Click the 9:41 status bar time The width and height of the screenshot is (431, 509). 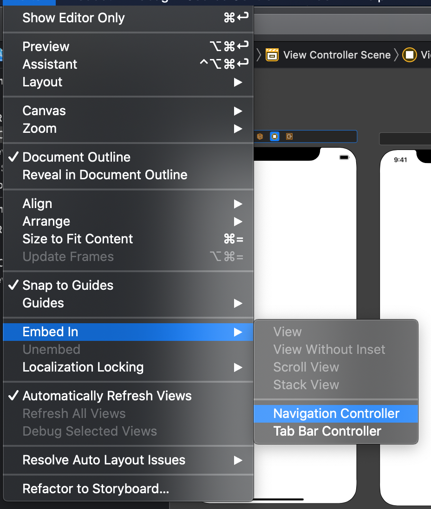400,160
